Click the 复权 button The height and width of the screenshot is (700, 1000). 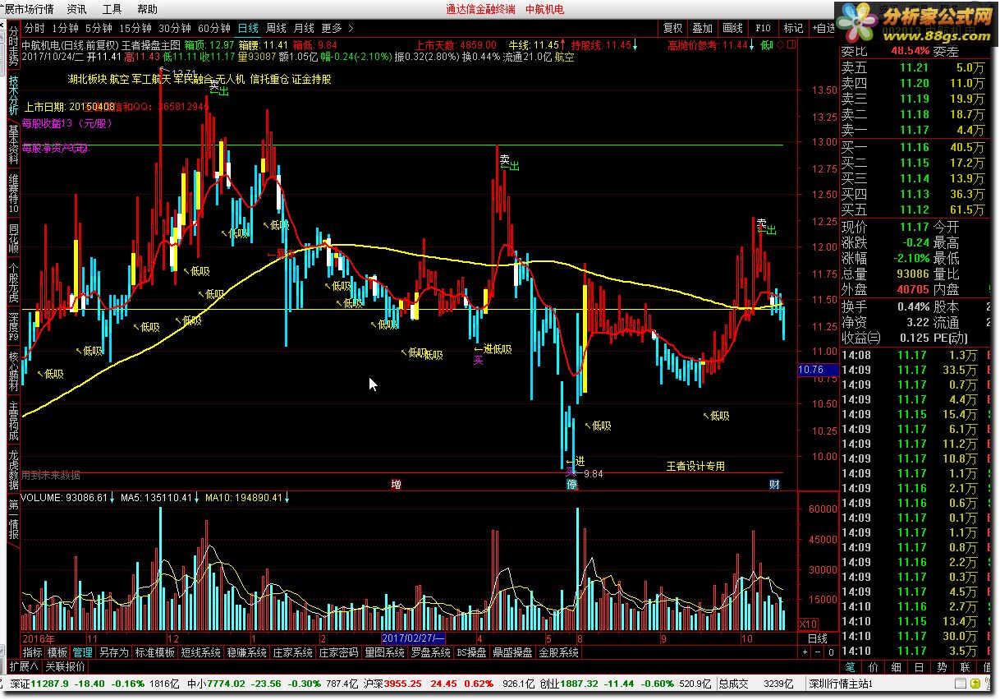coord(673,28)
